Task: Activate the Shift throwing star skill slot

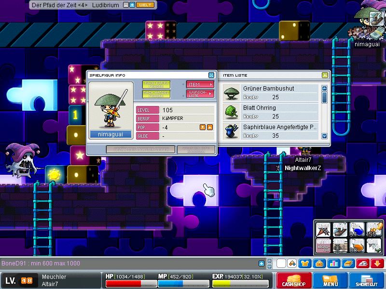Action: [324, 230]
